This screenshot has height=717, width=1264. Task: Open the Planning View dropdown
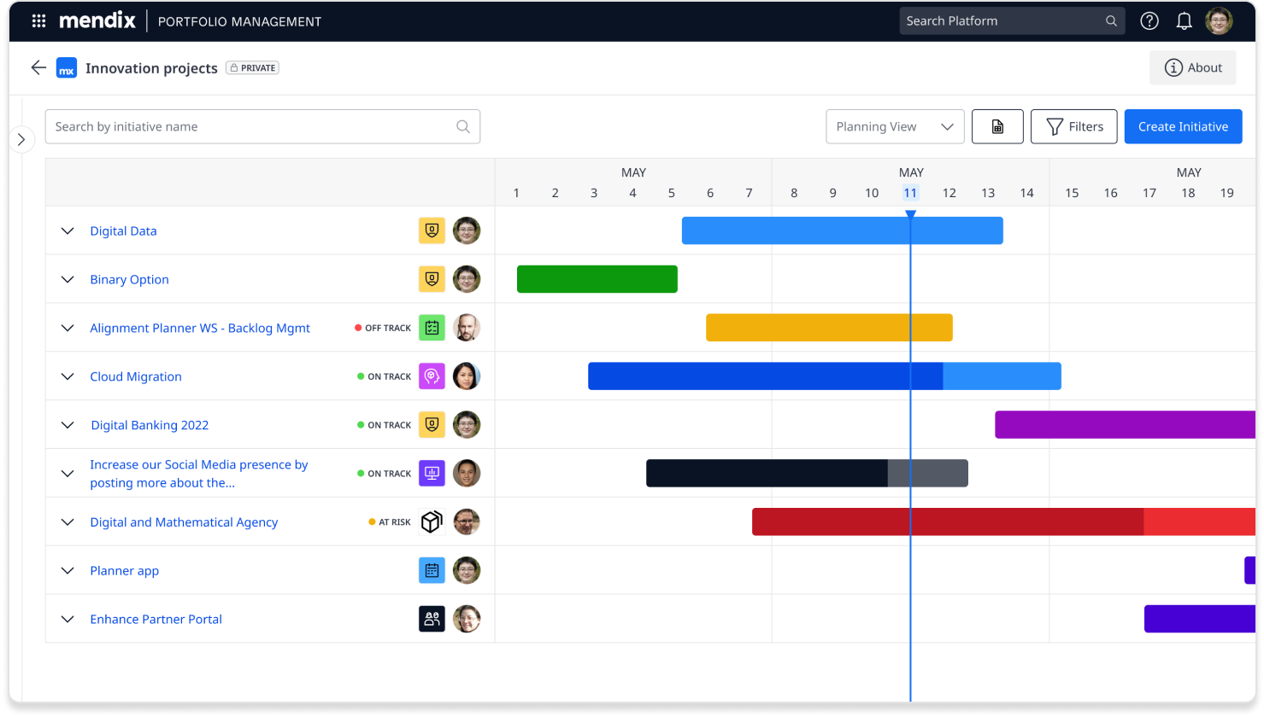(895, 126)
